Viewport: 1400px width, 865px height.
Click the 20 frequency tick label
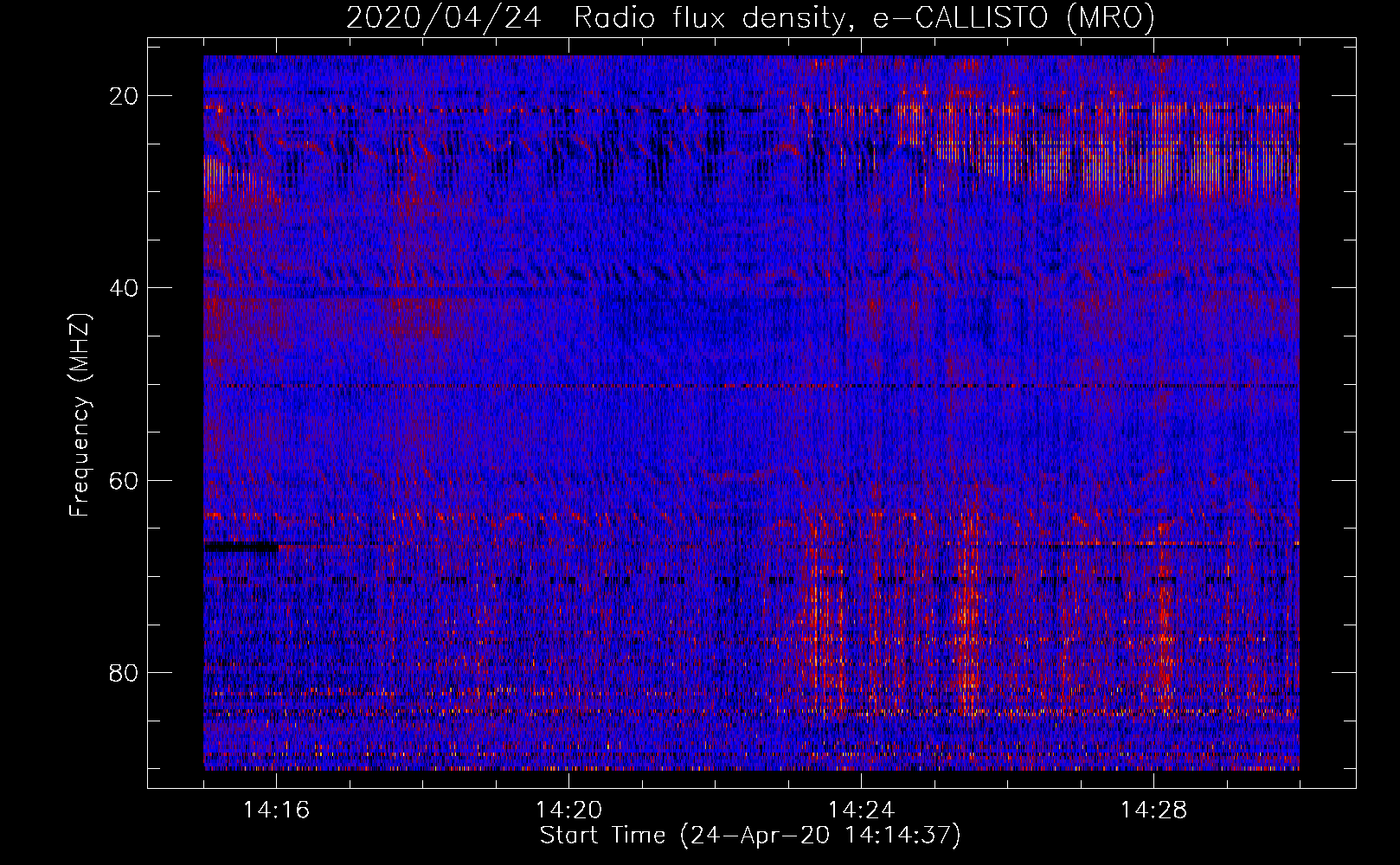(x=125, y=96)
